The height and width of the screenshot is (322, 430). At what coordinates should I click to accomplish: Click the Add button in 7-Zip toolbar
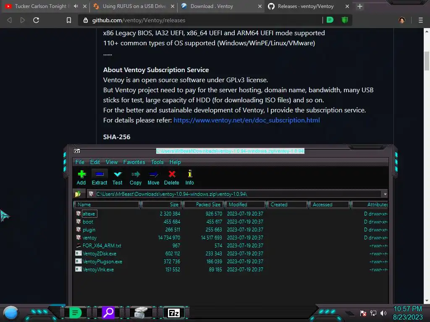pos(81,177)
